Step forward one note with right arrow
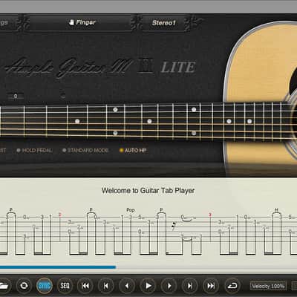The image size is (297, 297). pyautogui.click(x=169, y=286)
